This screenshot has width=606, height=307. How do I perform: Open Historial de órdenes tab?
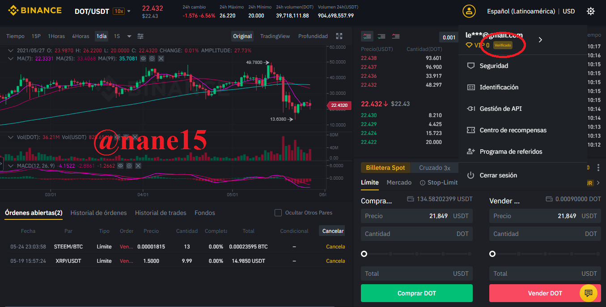tap(98, 213)
